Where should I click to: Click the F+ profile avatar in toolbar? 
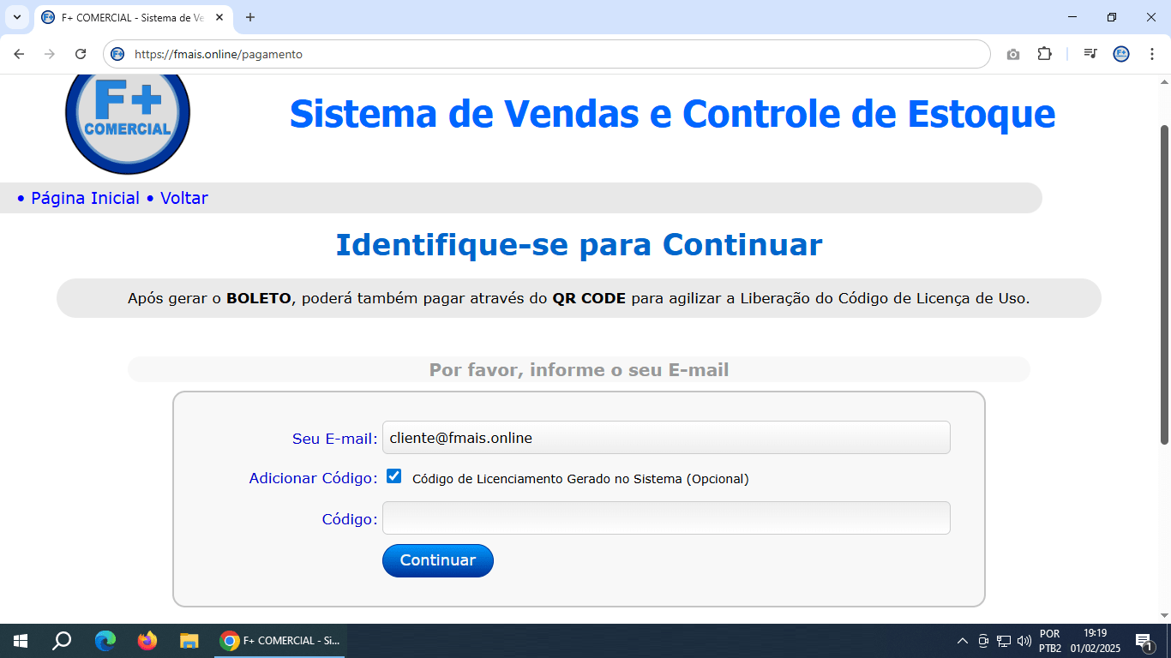pos(1121,53)
